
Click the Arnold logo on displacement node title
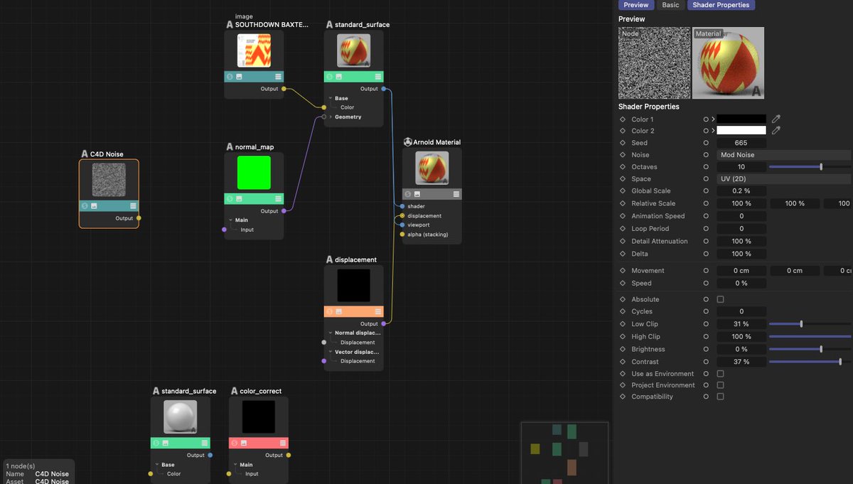click(x=329, y=260)
